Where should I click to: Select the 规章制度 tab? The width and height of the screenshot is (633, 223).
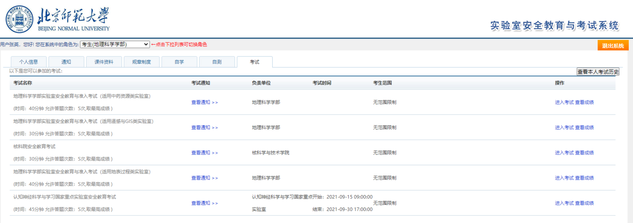coord(141,62)
